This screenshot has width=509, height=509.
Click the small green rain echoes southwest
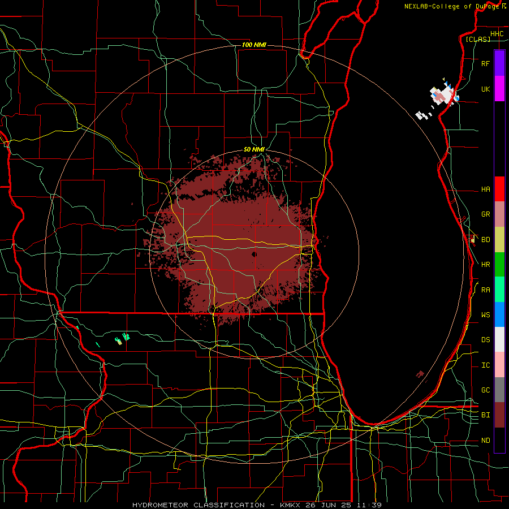click(122, 338)
